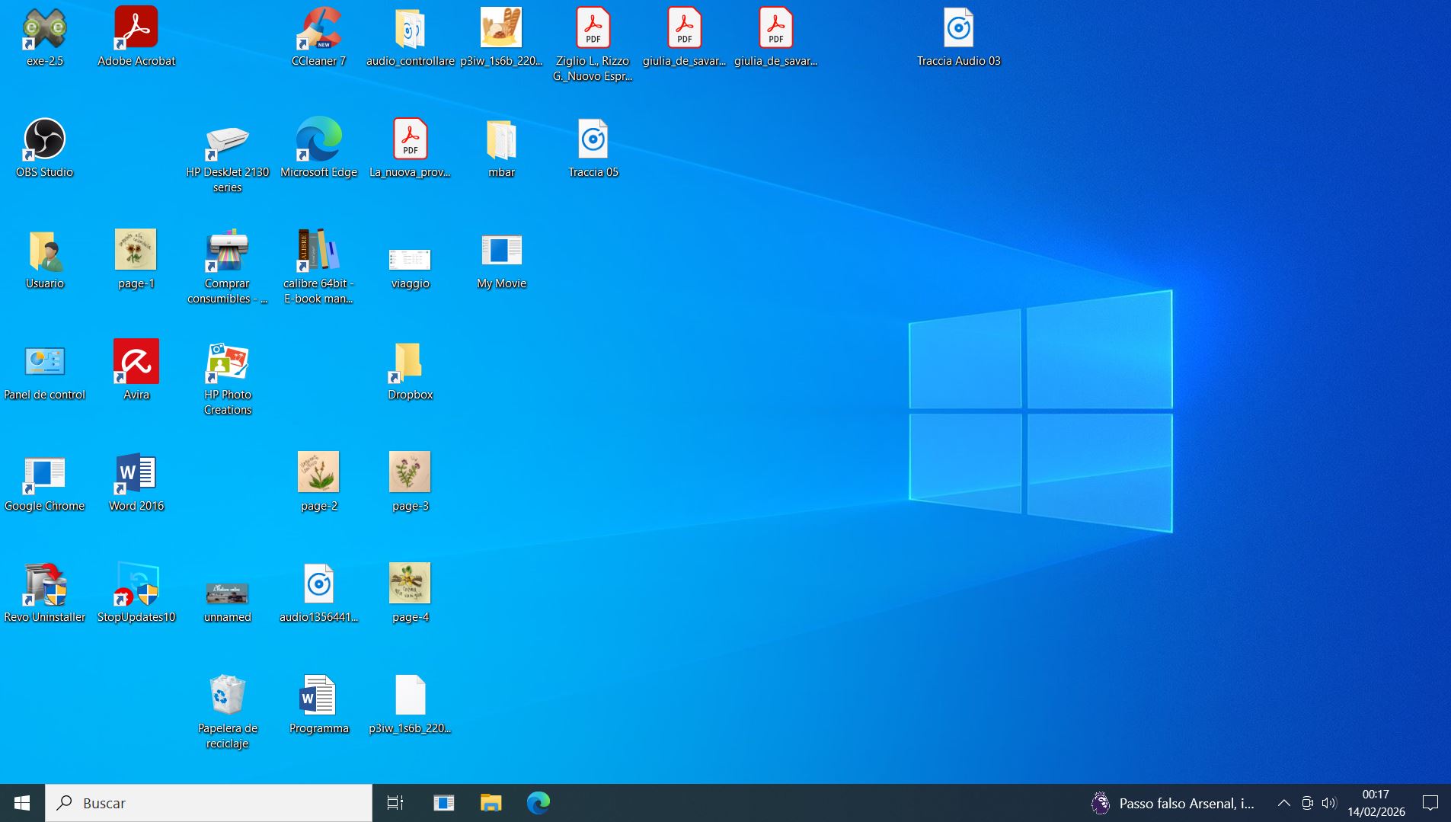Click the Adobe Acrobat desktop icon
1451x822 pixels.
click(x=136, y=30)
